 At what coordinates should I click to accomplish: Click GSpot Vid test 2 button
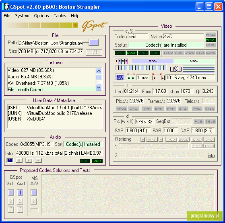point(11,201)
